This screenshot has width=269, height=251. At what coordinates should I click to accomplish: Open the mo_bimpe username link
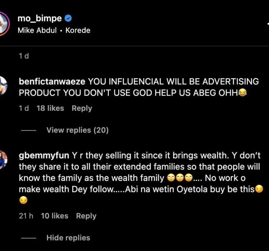pos(40,18)
